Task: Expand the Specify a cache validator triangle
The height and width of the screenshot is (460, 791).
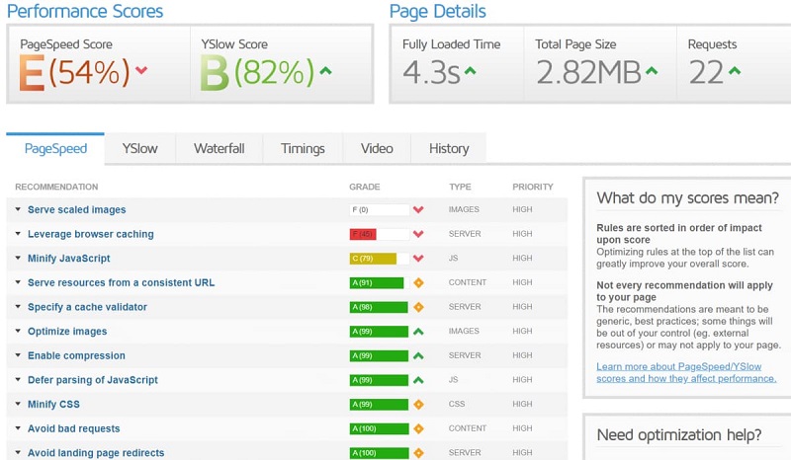Action: click(x=18, y=306)
